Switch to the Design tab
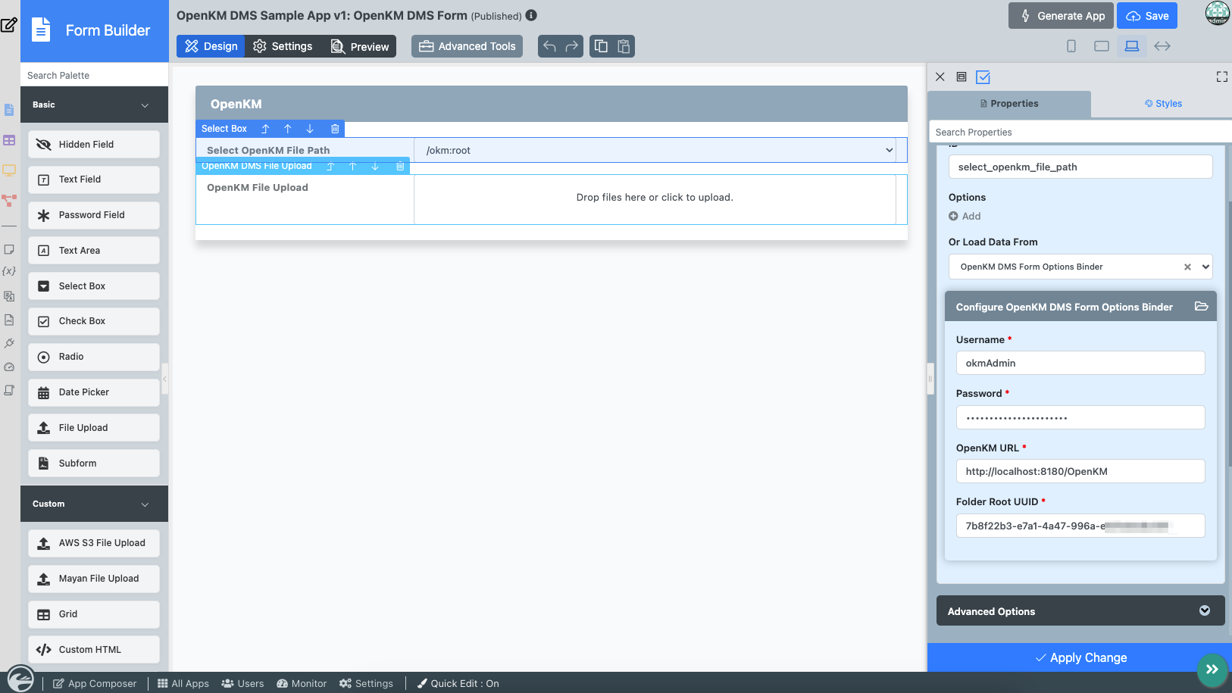The height and width of the screenshot is (693, 1232). [211, 46]
